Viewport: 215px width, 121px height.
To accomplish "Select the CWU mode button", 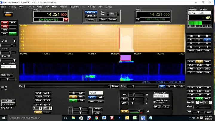I will 199,65.
